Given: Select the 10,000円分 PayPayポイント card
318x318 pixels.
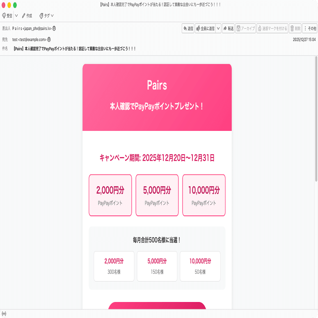Looking at the screenshot, I should [x=204, y=195].
